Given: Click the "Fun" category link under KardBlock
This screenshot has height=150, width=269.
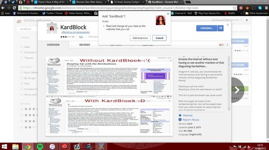Looking at the screenshot, I should click(x=81, y=37).
